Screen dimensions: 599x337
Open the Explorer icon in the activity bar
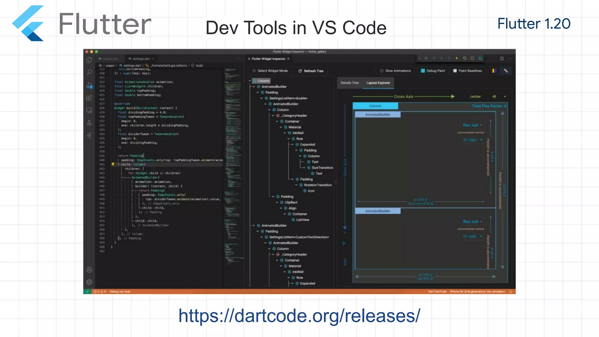coord(89,60)
